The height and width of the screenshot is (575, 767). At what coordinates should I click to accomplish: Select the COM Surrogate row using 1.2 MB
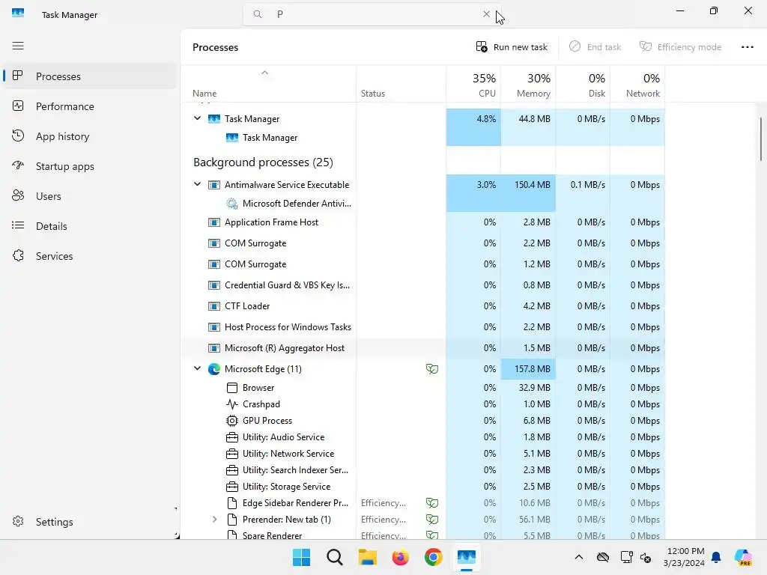[x=422, y=264]
